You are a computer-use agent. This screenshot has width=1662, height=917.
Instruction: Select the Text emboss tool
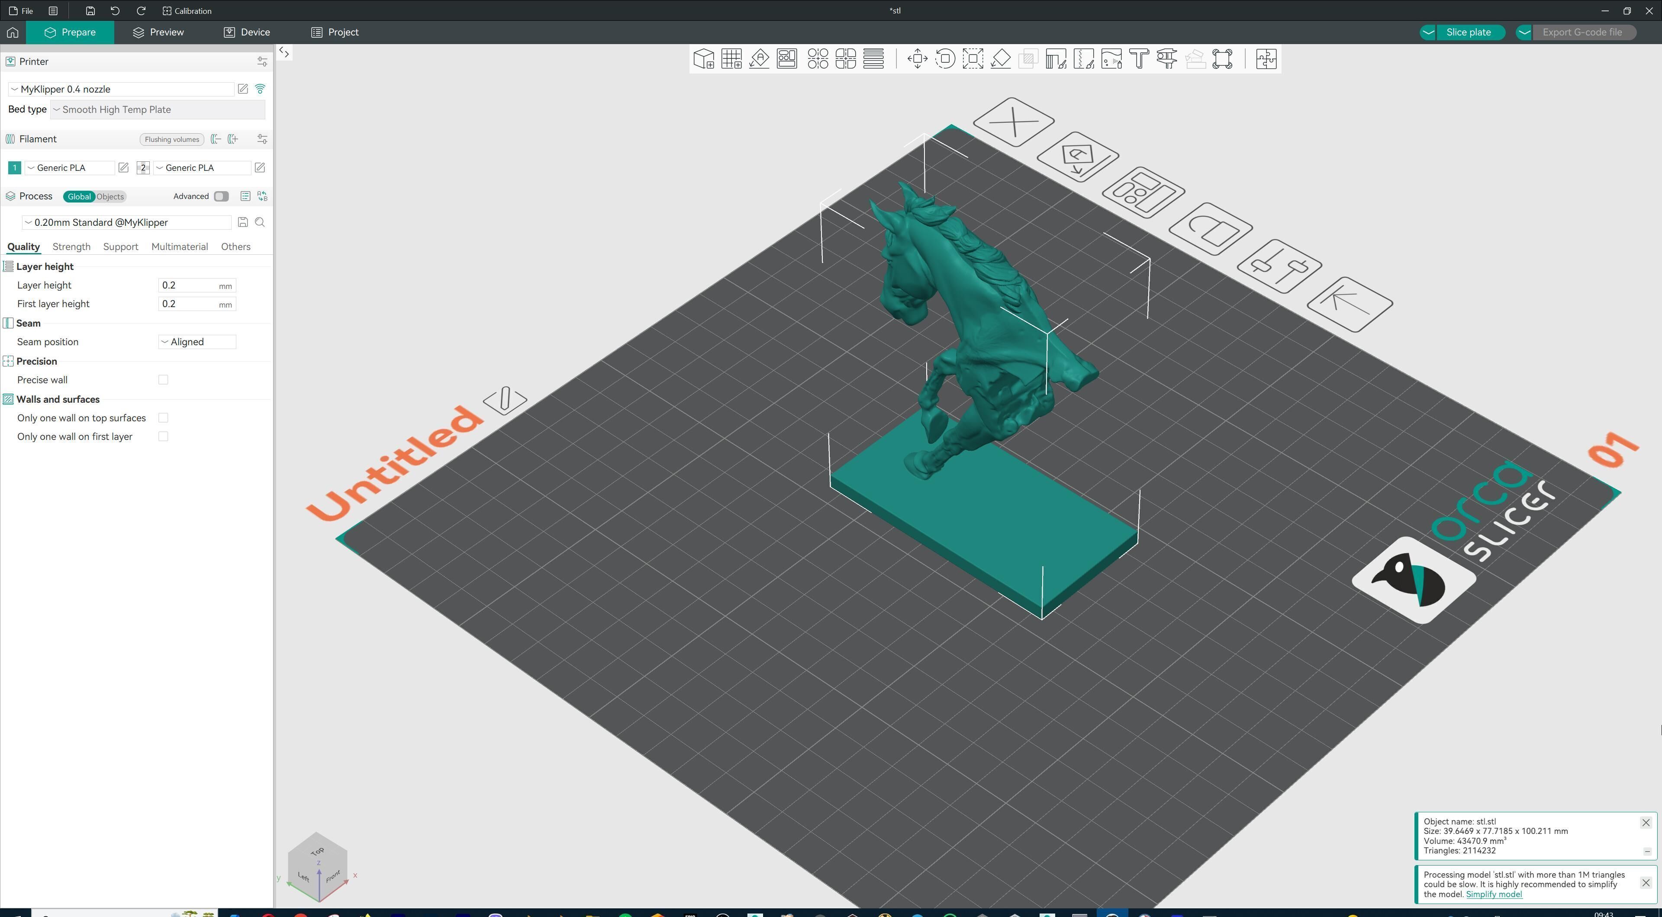click(x=1139, y=59)
